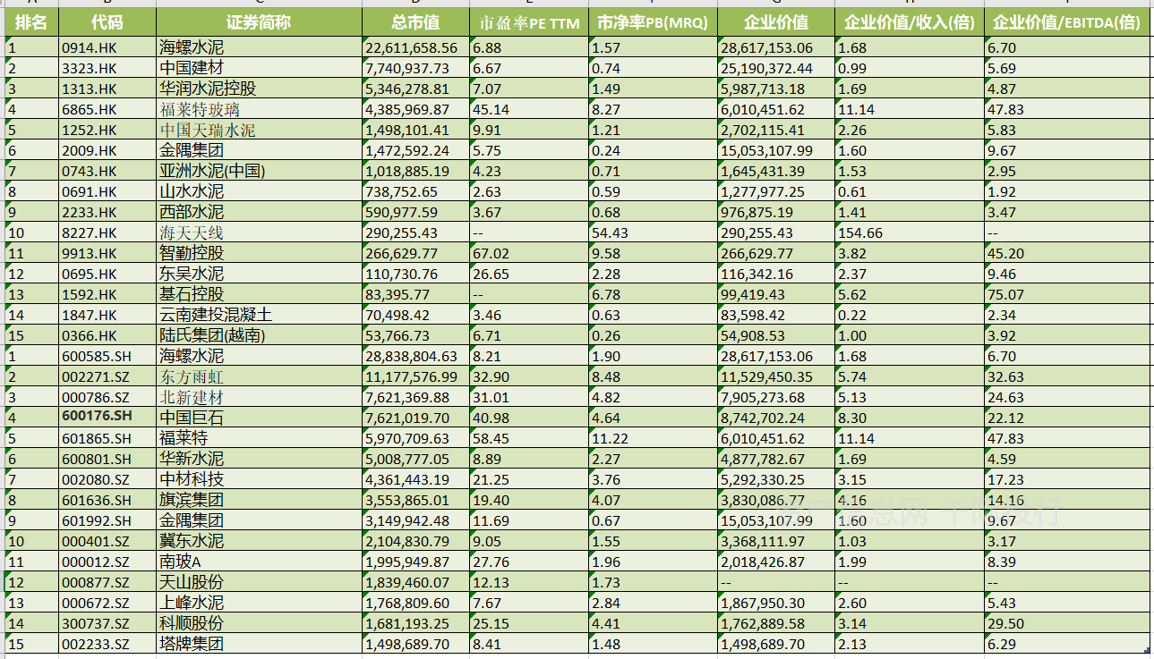The width and height of the screenshot is (1154, 659).
Task: Select the 华润水泥控股 cell
Action: pos(259,89)
